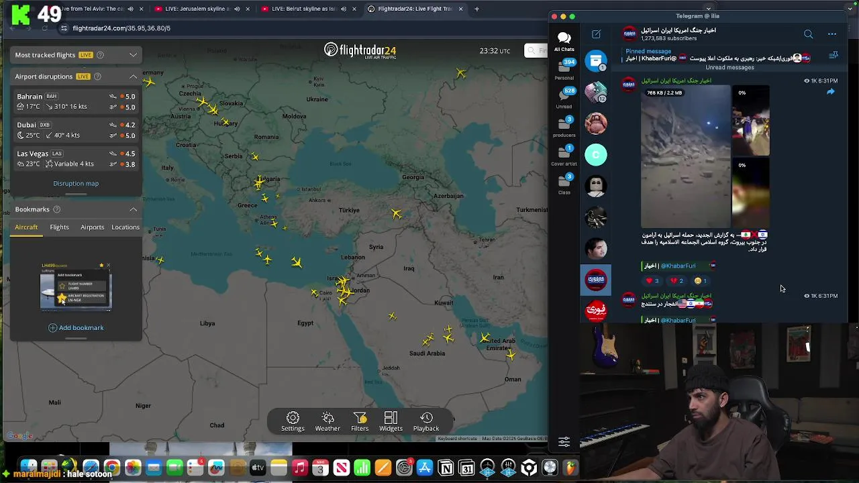Open producers folder in Telegram
The image size is (859, 483).
(x=564, y=127)
